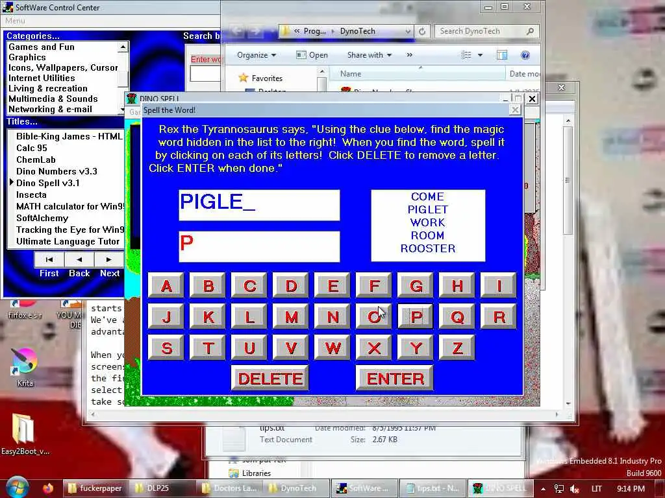The height and width of the screenshot is (498, 665).
Task: Click Explorer refresh icon
Action: 422,31
